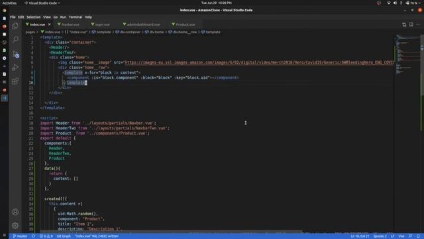Open the Edit menu
Image resolution: width=424 pixels, height=239 pixels.
point(21,17)
